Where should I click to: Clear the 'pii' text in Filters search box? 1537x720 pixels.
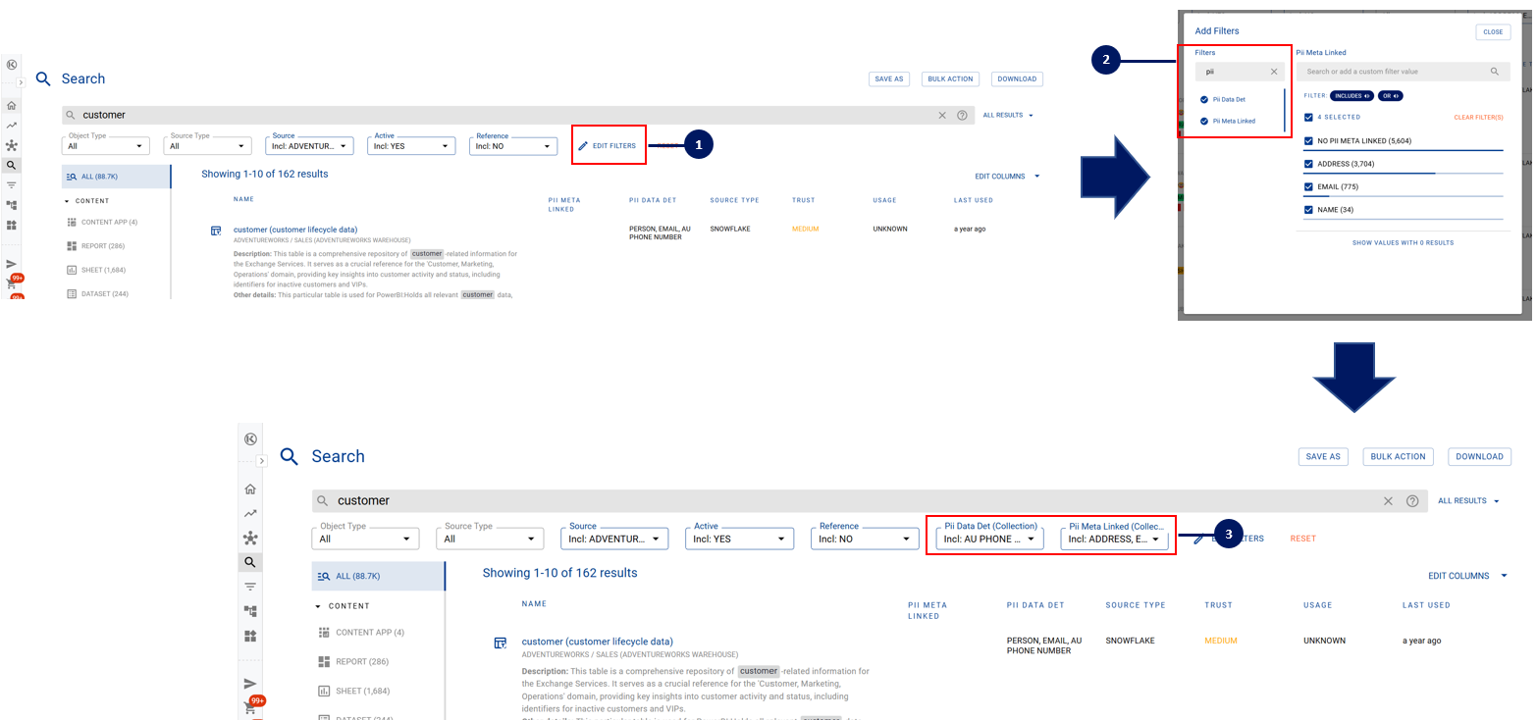click(x=1274, y=72)
